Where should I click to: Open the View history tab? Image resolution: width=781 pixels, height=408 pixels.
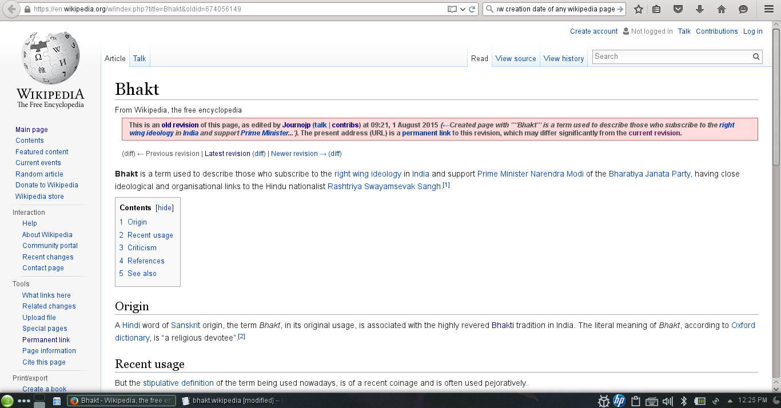point(564,58)
